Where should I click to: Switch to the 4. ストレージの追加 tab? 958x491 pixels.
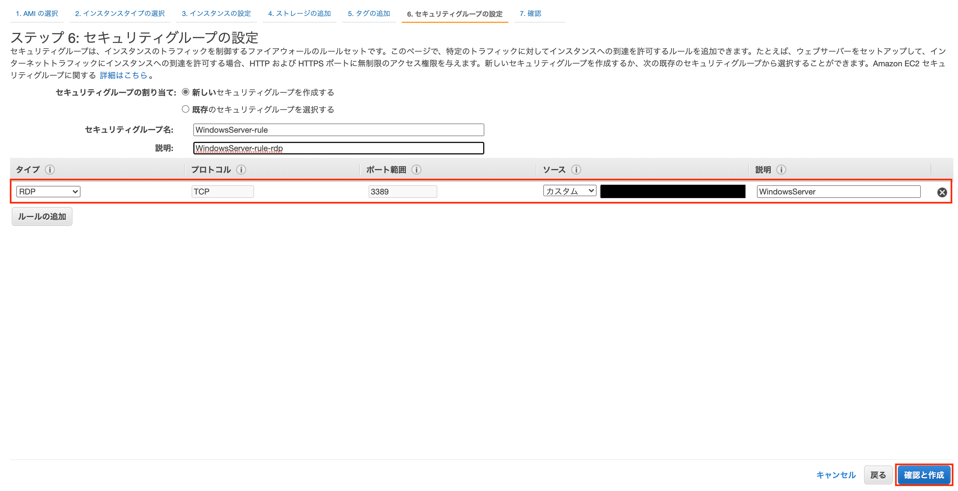point(299,14)
